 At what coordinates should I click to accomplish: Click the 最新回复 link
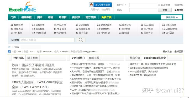[179, 51]
